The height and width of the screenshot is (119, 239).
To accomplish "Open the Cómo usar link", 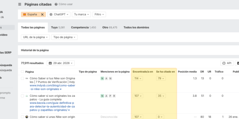I will click(x=66, y=4).
